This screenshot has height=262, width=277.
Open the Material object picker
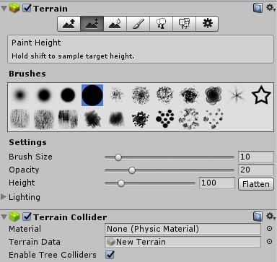click(270, 229)
